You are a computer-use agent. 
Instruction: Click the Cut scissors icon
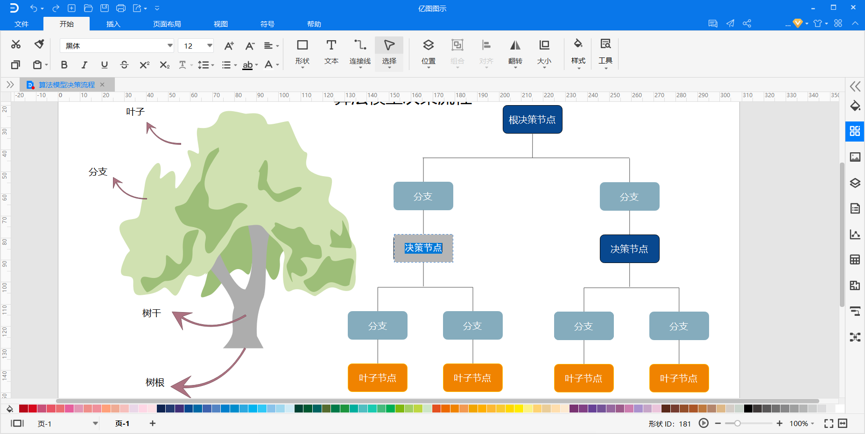[16, 44]
